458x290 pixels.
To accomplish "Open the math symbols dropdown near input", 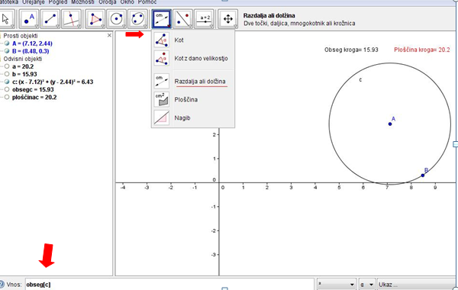I will point(337,284).
